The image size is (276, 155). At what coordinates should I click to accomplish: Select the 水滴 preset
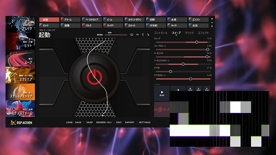177,19
